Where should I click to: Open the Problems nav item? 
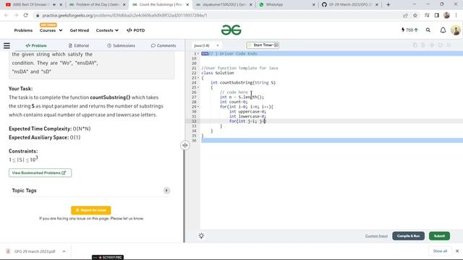click(23, 30)
